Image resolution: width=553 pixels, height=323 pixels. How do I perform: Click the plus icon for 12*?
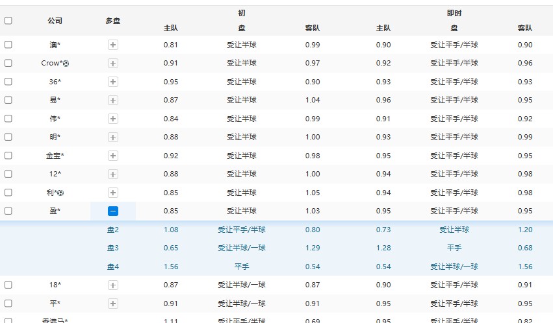pyautogui.click(x=113, y=174)
